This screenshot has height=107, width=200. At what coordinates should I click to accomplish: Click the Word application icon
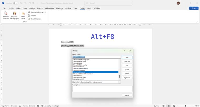click(3, 3)
